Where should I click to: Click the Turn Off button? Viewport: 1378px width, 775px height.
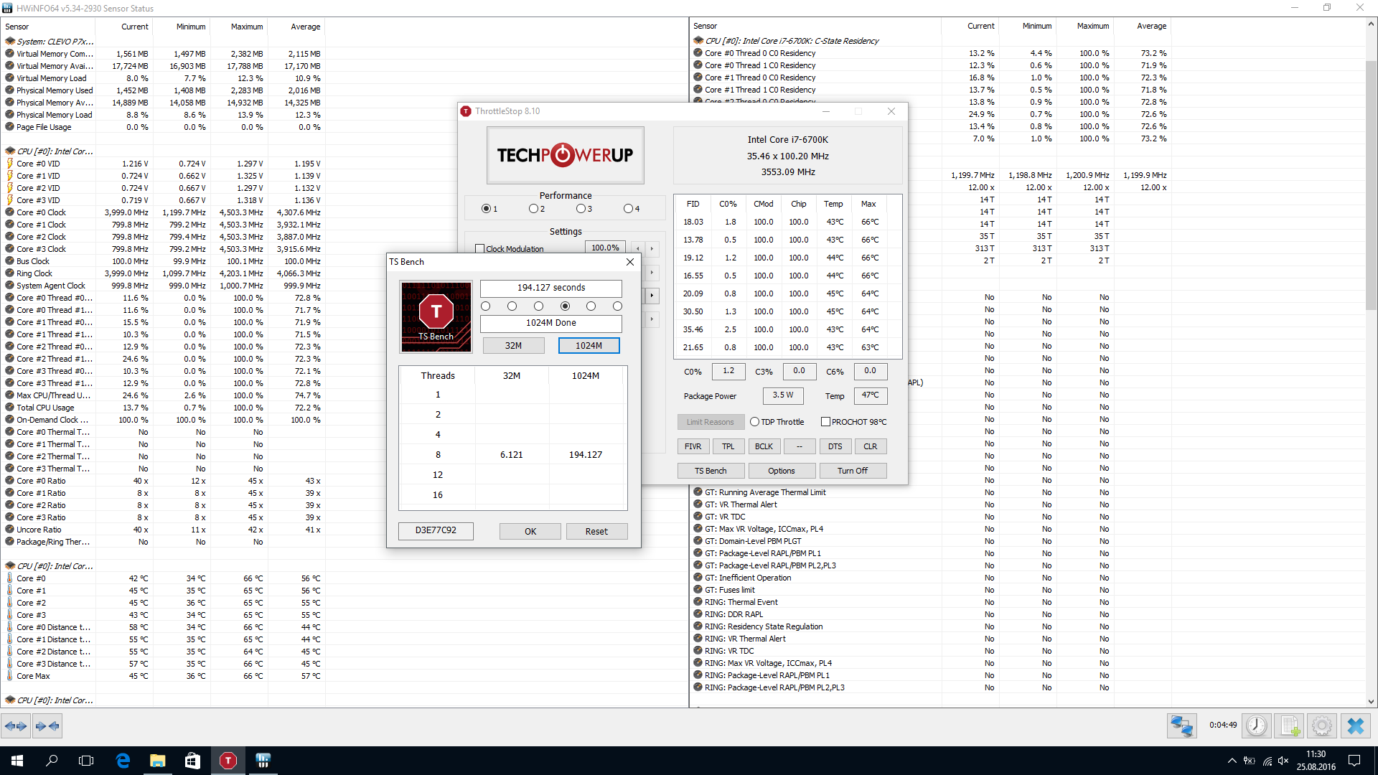853,471
